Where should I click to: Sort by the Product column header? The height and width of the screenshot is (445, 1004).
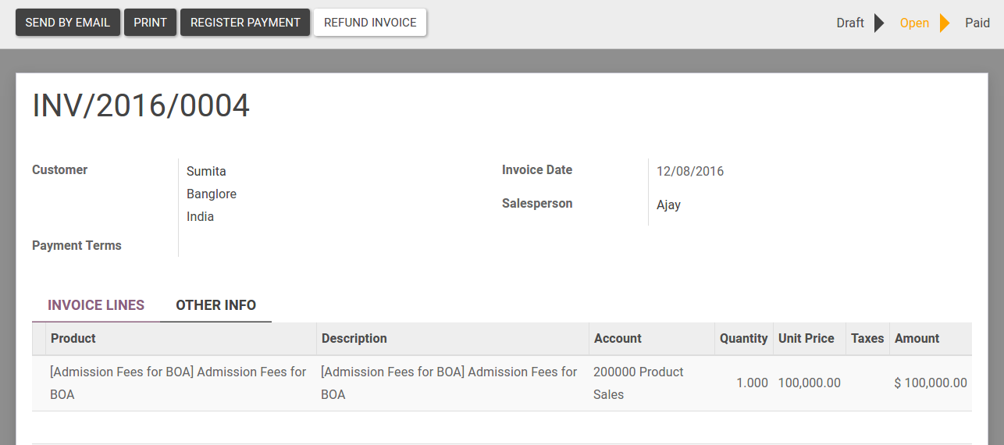[73, 338]
